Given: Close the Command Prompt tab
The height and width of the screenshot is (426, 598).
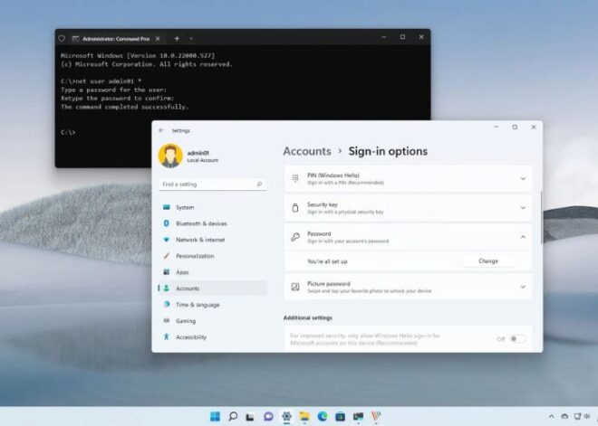Looking at the screenshot, I should pyautogui.click(x=158, y=39).
